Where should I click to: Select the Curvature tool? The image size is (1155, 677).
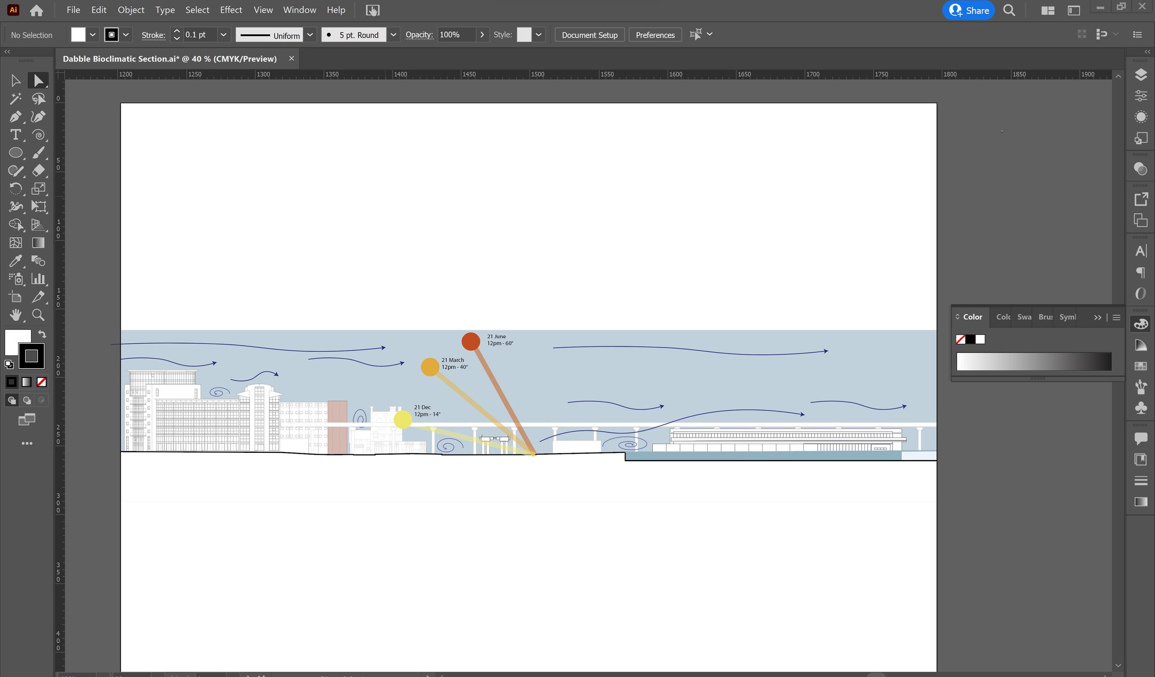(38, 116)
